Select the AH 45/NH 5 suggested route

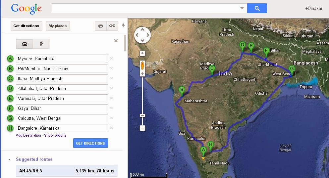67,171
